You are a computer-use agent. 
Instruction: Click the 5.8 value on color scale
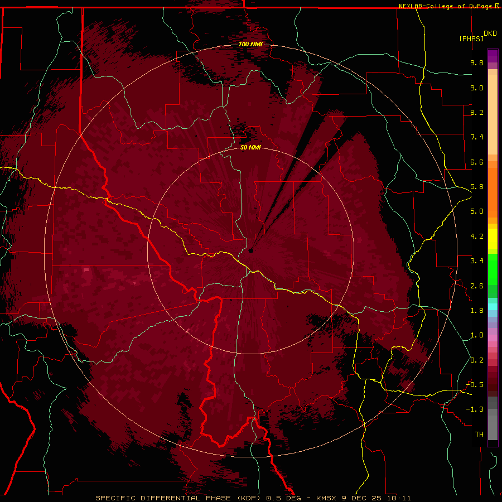coord(477,187)
